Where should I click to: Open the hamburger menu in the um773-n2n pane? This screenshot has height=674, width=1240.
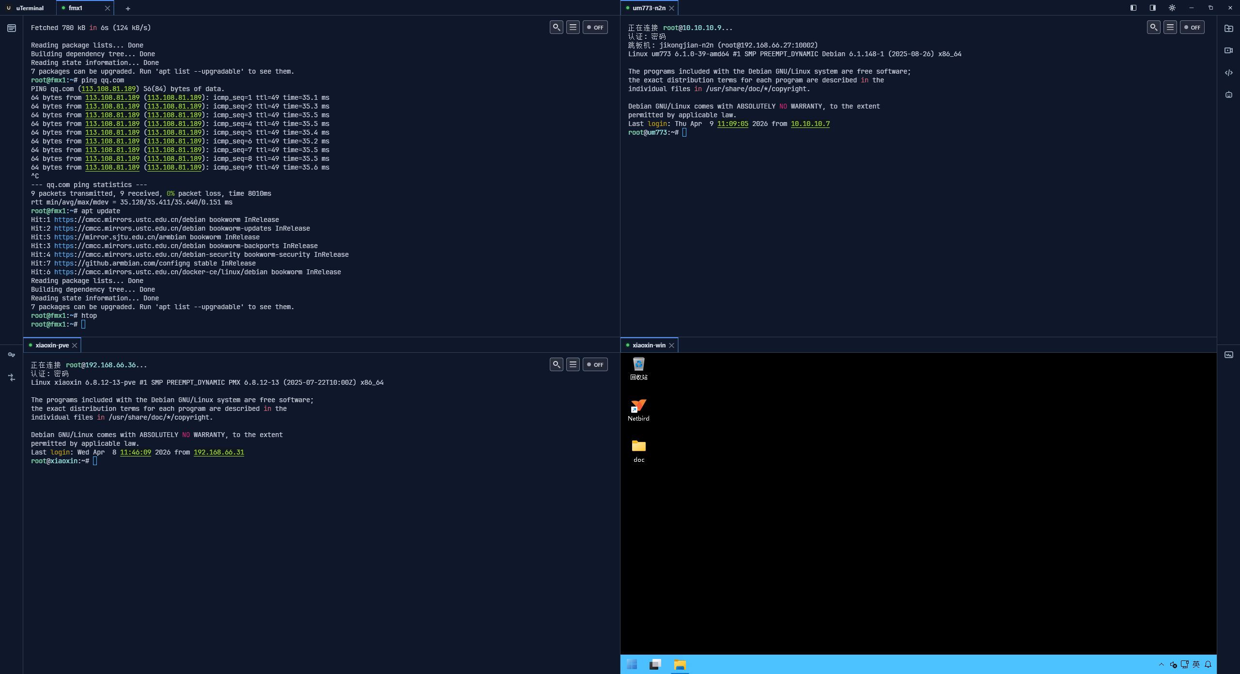tap(1170, 27)
